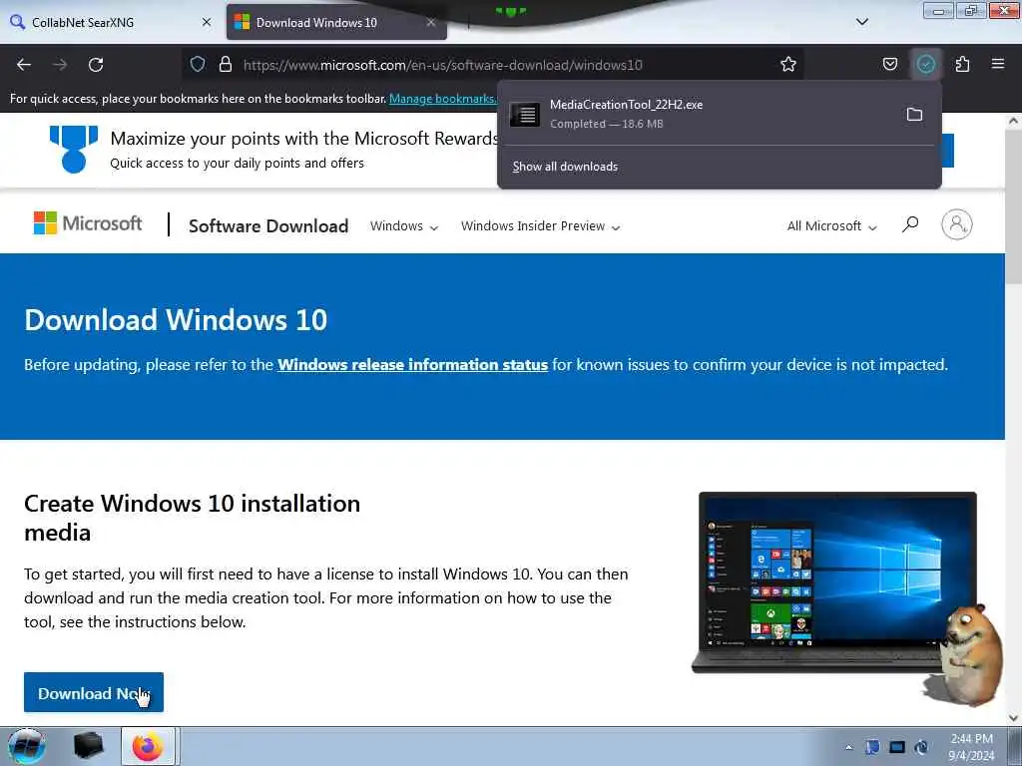
Task: Open the system tray icon beside the clock
Action: [921, 747]
